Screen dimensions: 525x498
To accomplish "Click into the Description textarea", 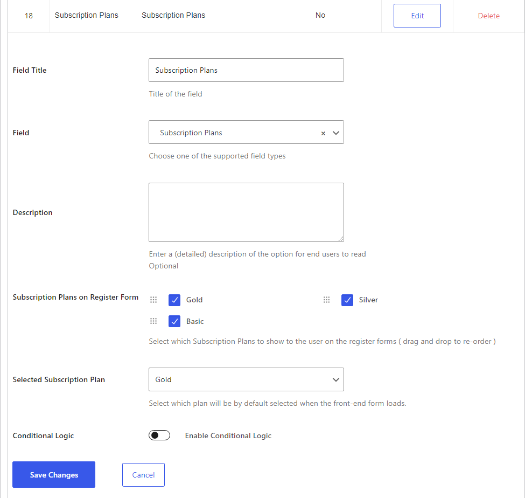I will coord(246,212).
